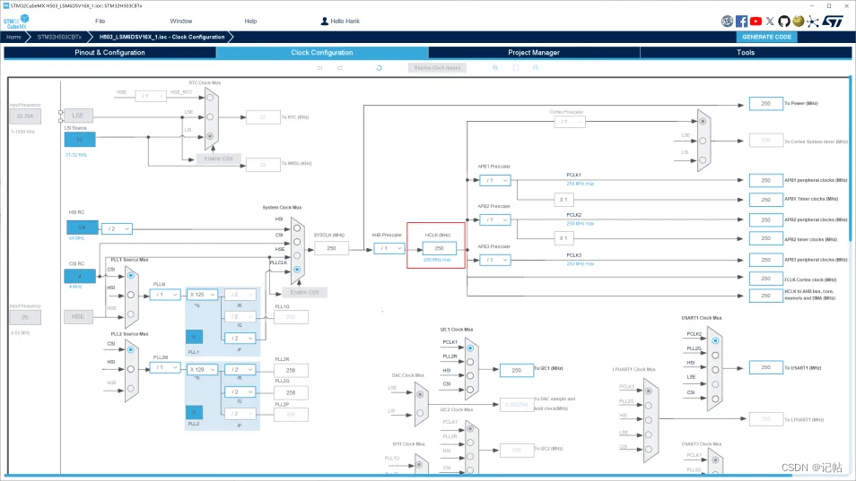The width and height of the screenshot is (856, 481).
Task: Open the YouTube icon link
Action: tap(756, 21)
